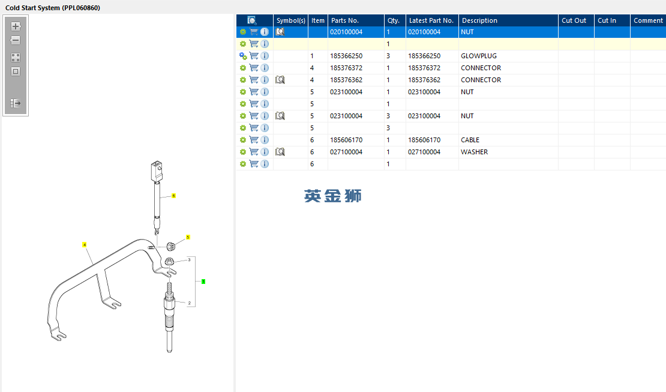The width and height of the screenshot is (666, 392).
Task: Click the gear icon on the WASHER row
Action: 243,152
